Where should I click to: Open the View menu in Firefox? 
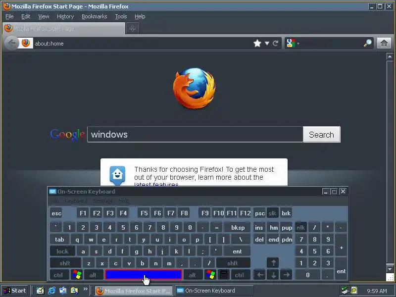coord(44,16)
